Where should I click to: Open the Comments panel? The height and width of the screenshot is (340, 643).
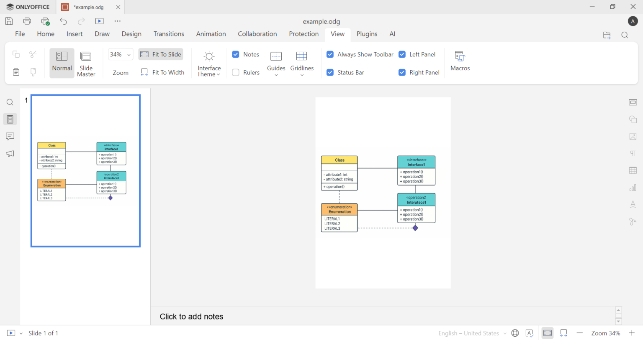click(10, 136)
